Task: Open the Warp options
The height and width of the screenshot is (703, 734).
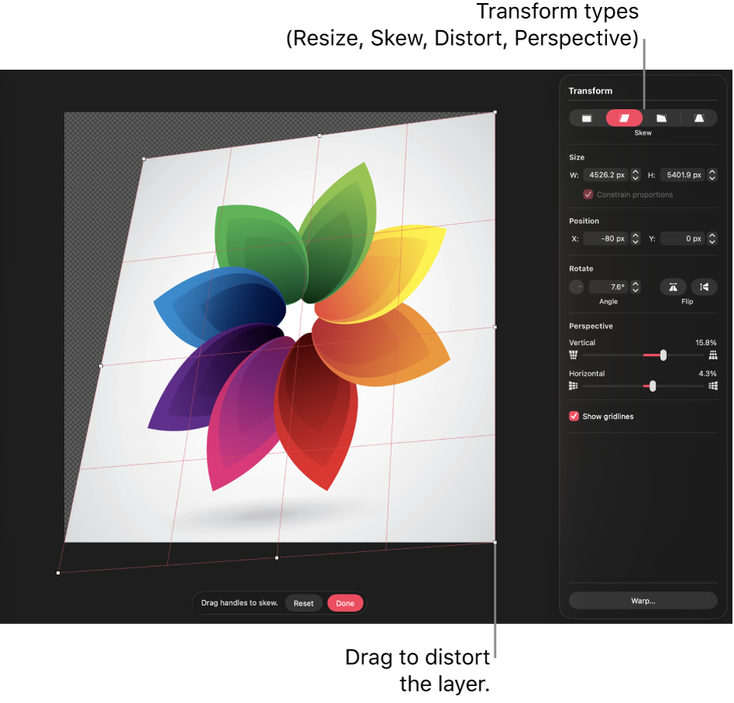Action: 643,600
